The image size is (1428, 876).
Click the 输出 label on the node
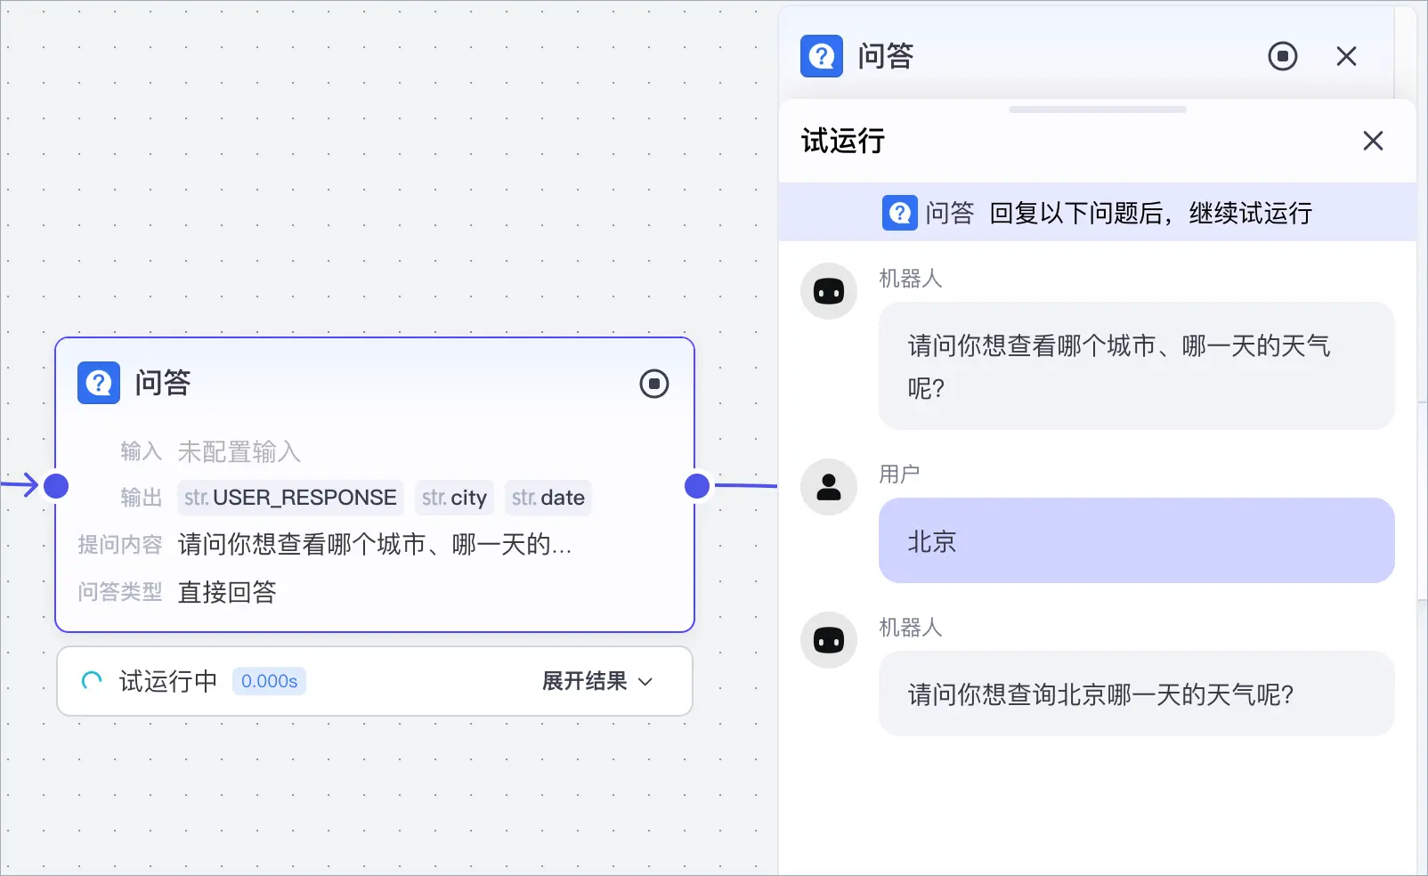click(x=142, y=498)
